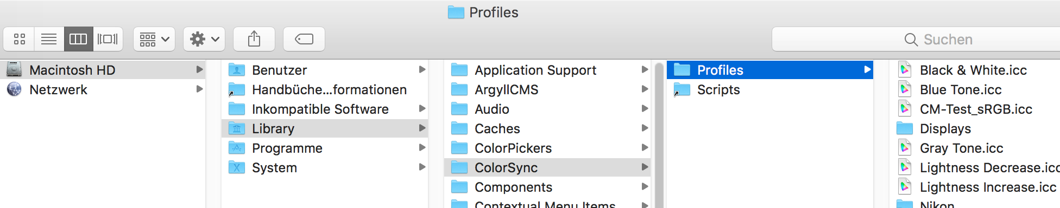This screenshot has width=1060, height=208.
Task: Click the Library folder name
Action: pos(273,128)
